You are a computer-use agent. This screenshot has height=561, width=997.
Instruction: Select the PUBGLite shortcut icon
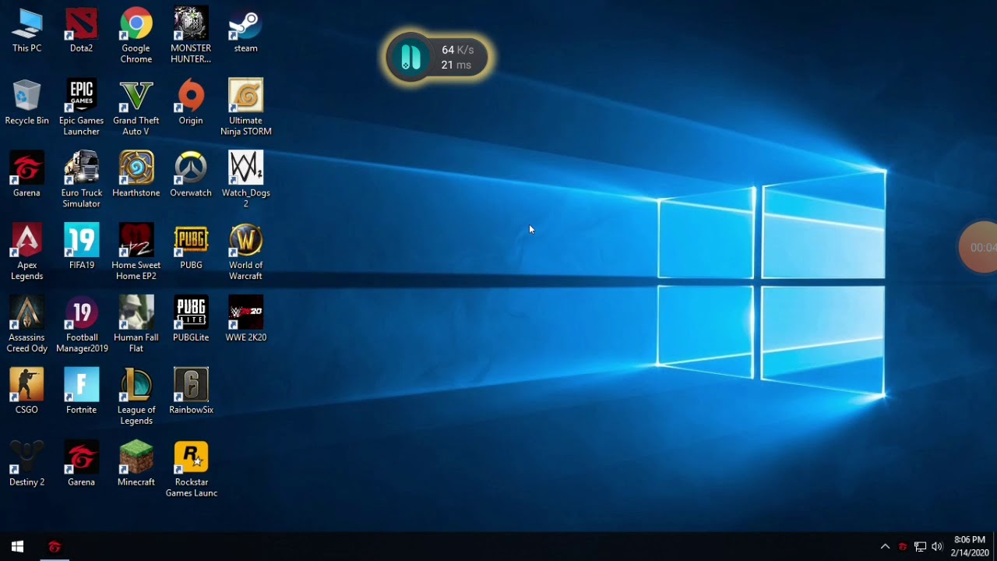click(191, 320)
